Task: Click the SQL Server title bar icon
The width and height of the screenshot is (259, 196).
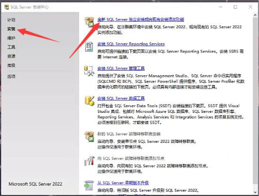Action: point(6,7)
